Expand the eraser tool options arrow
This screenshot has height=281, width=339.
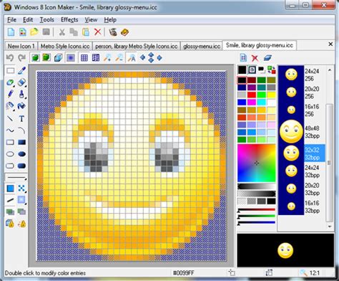point(25,86)
